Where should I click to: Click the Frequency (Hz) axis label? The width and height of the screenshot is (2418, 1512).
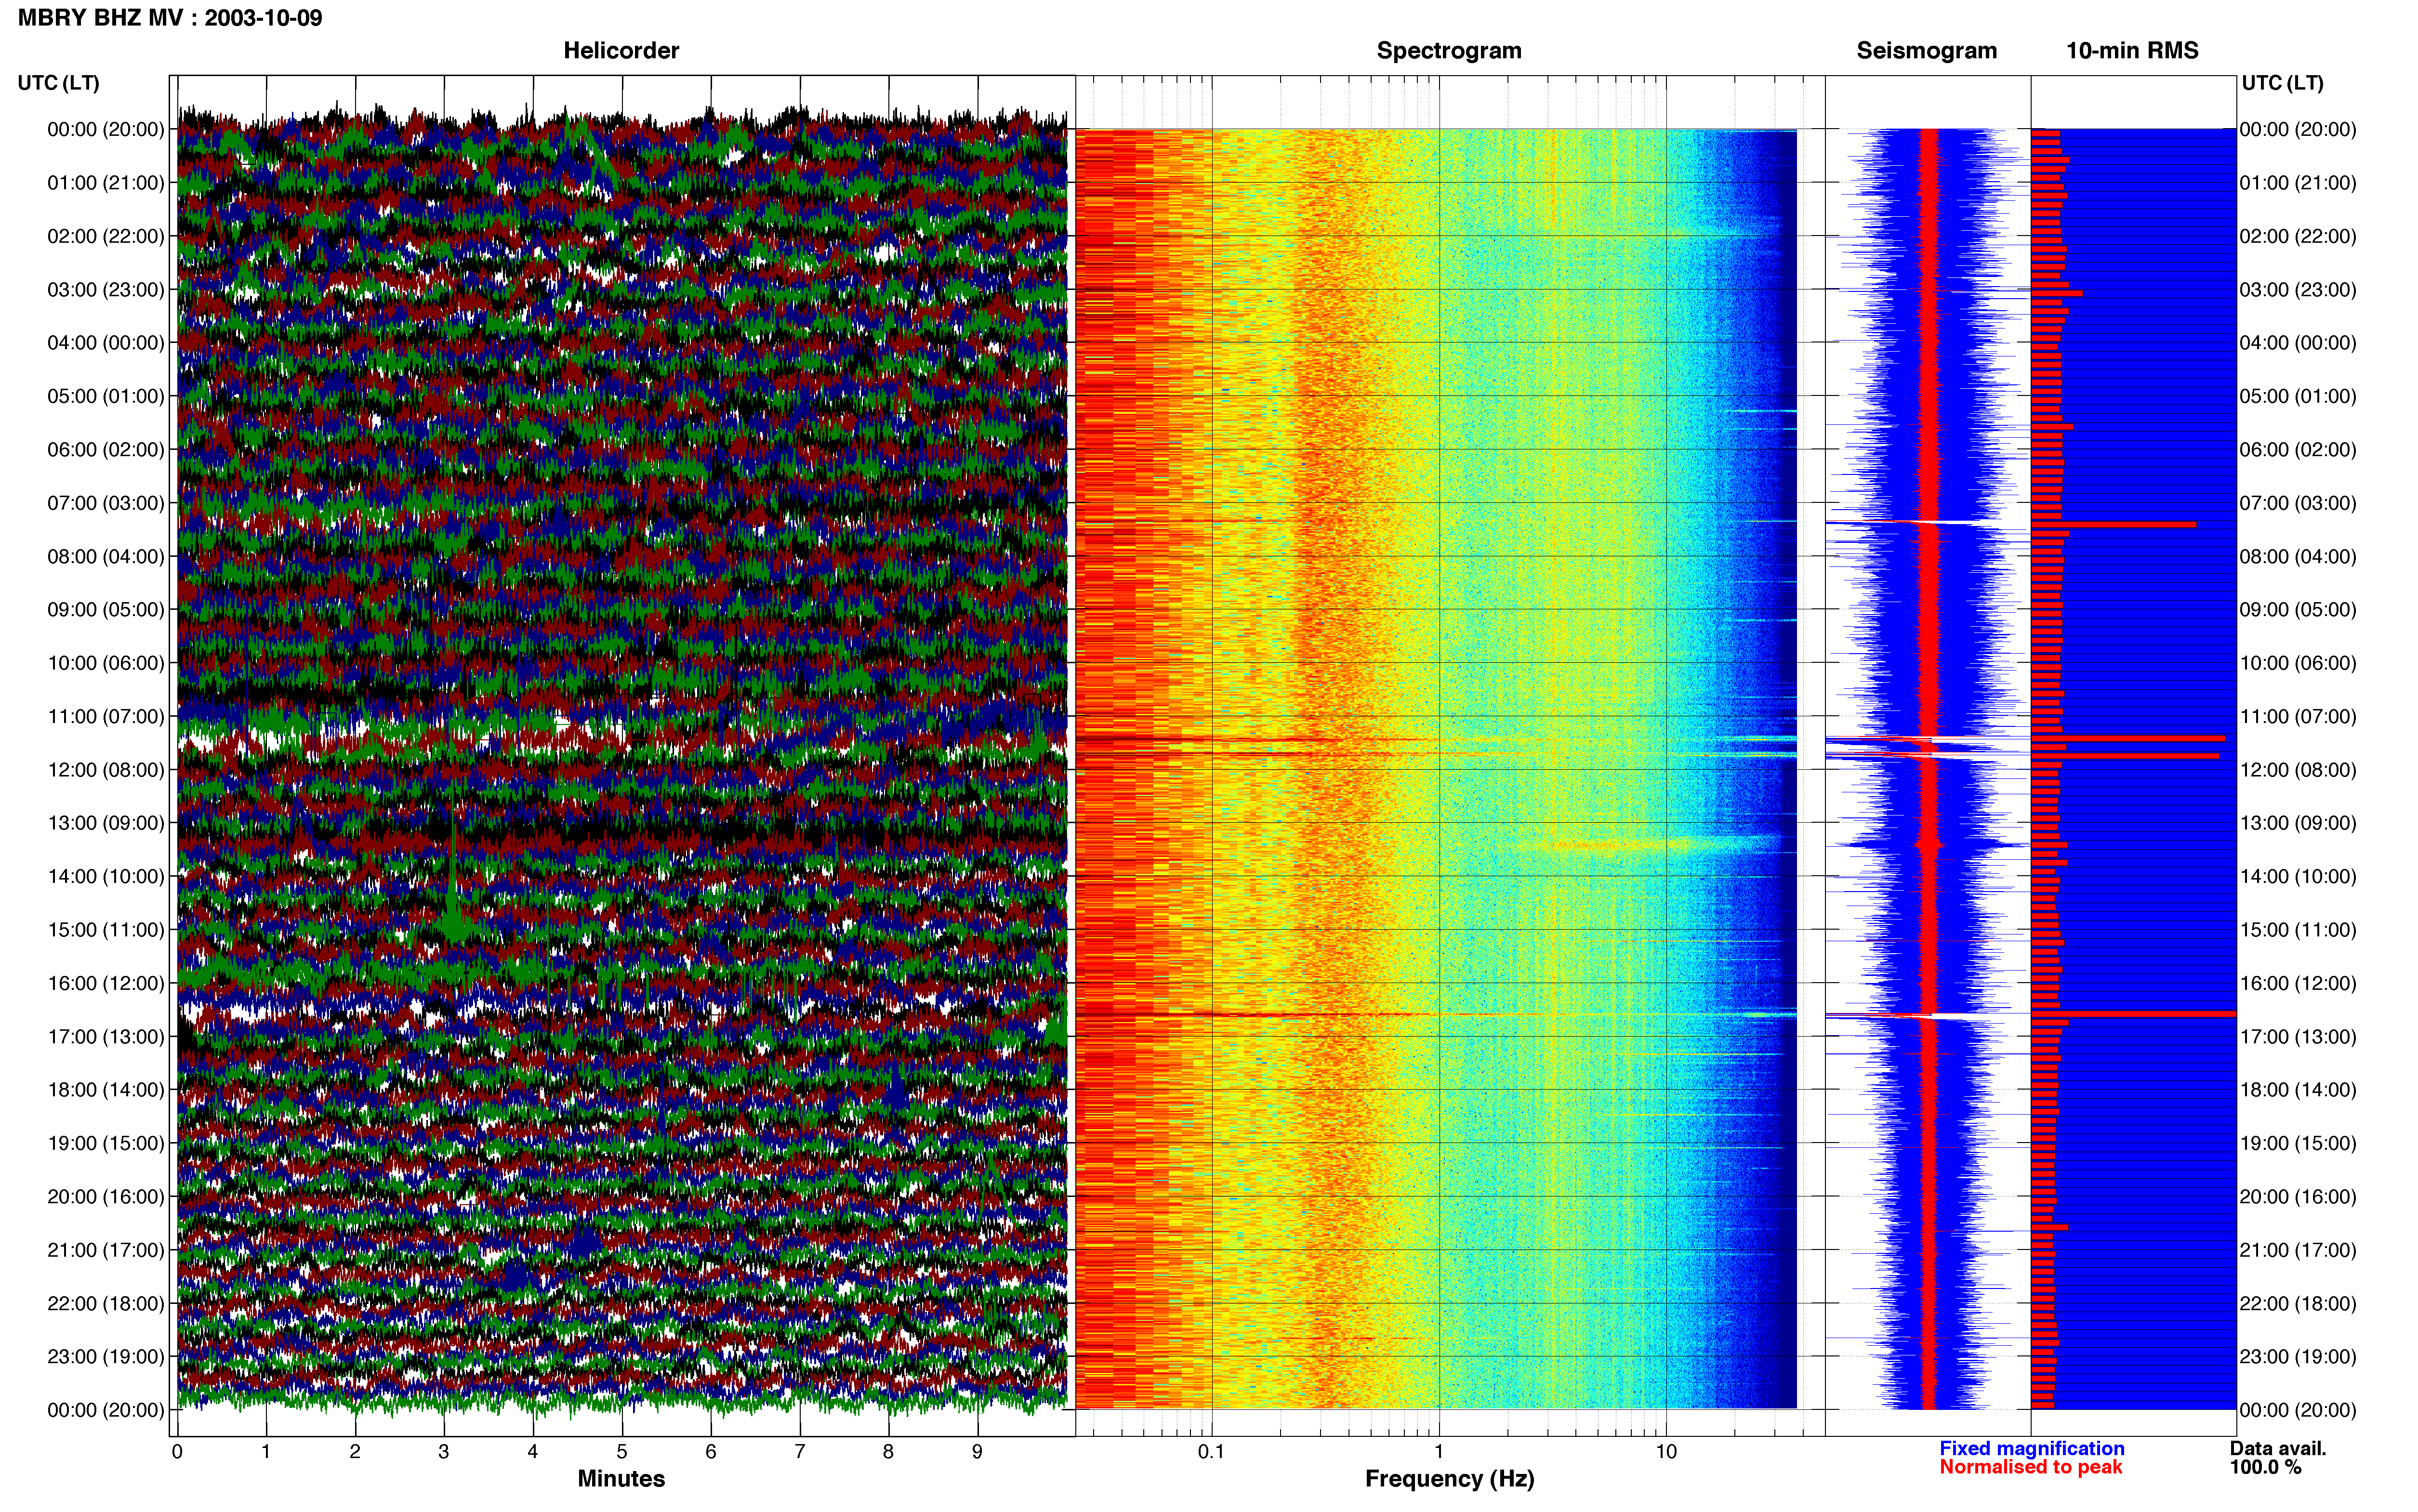pyautogui.click(x=1449, y=1479)
